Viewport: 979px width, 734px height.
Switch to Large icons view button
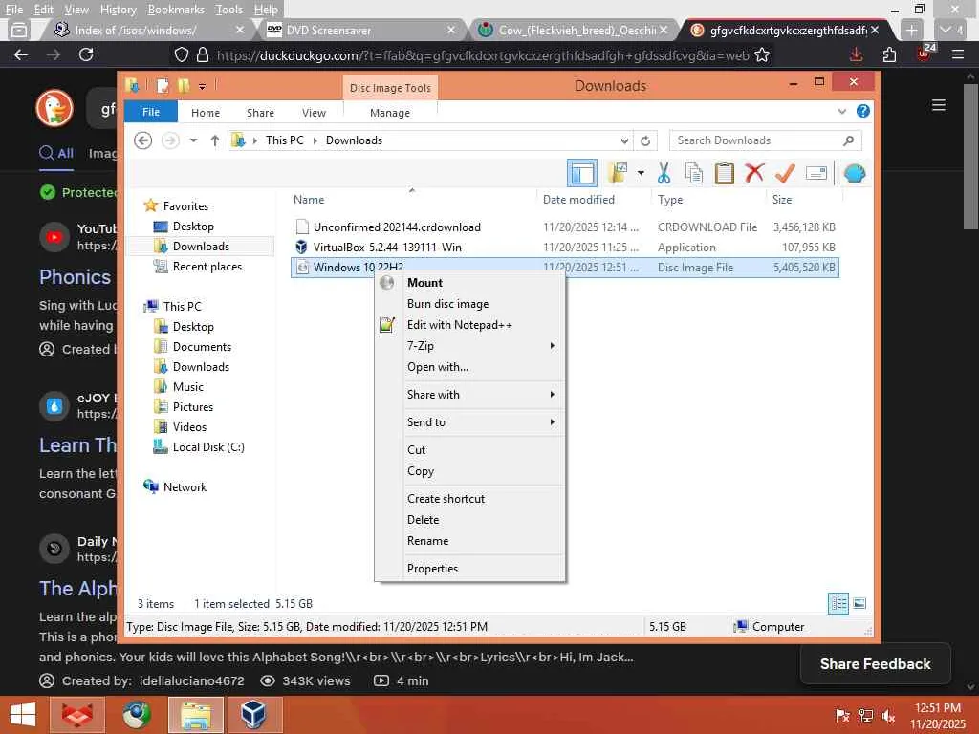tap(859, 604)
